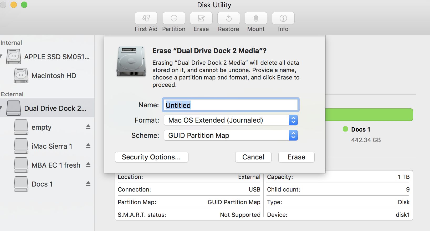Eject the empty volume
Screen dimensions: 430x231
click(88, 127)
